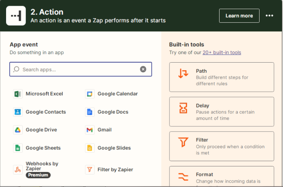Click into the Search apps field

tap(80, 69)
